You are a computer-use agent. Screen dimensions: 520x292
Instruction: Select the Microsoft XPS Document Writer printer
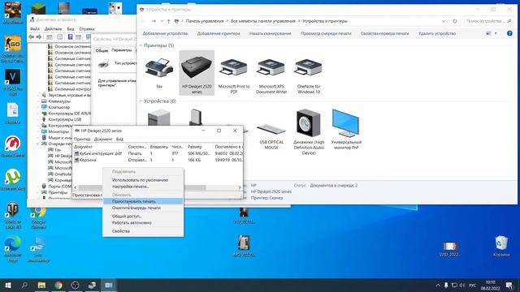[x=271, y=75]
